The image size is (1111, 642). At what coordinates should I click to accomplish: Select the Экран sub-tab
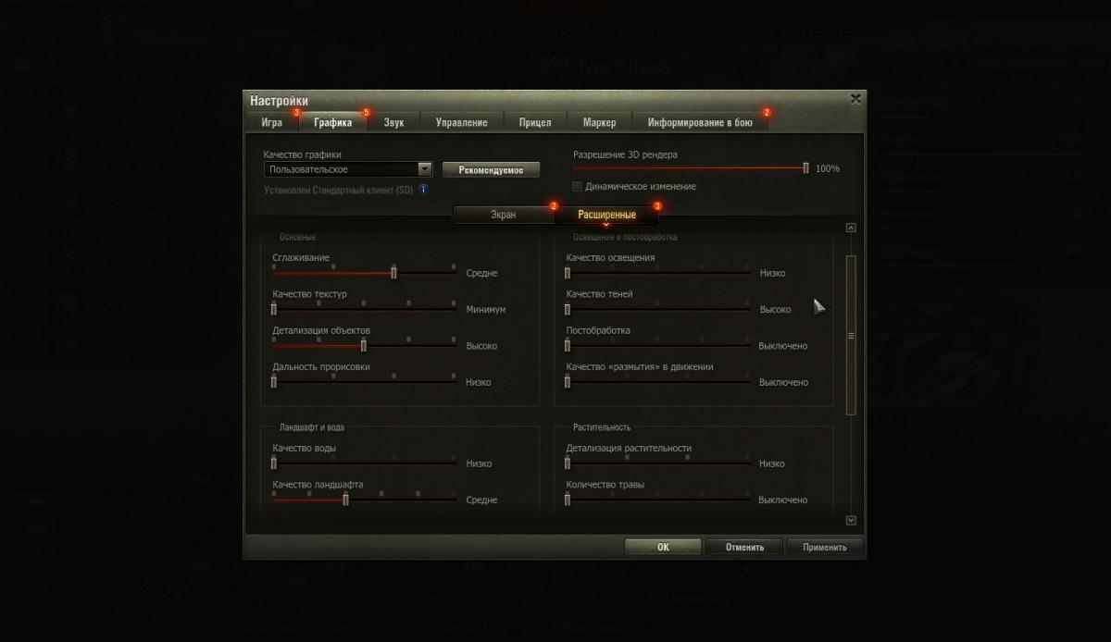(504, 215)
